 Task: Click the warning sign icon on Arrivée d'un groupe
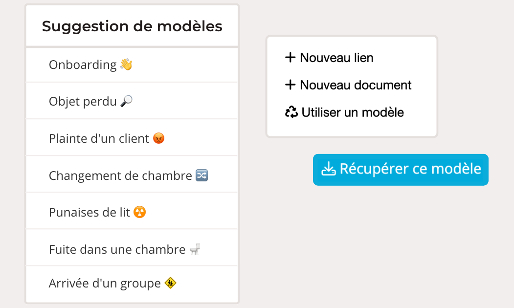coord(170,283)
